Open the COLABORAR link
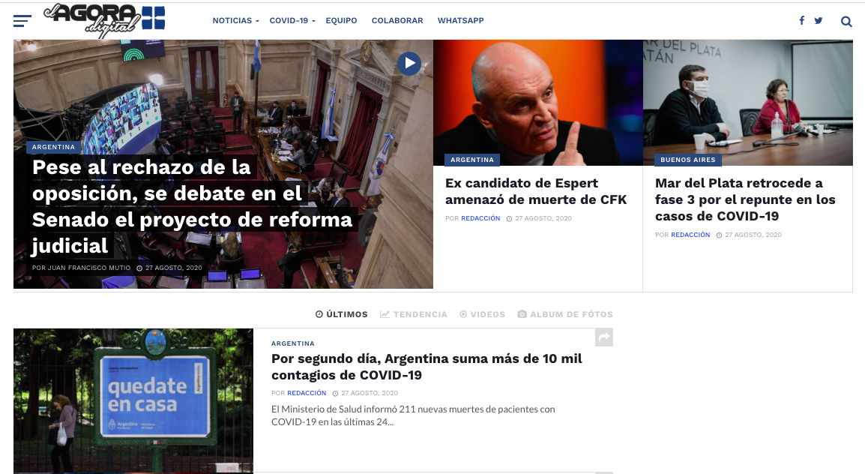Screen dimensions: 865x474 tap(397, 20)
